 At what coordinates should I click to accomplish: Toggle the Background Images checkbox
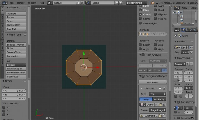(143, 76)
